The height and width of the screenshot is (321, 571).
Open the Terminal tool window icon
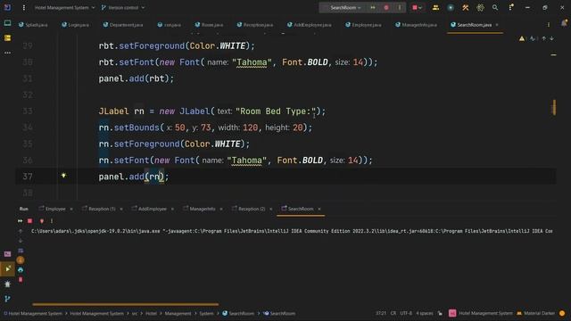(7, 254)
